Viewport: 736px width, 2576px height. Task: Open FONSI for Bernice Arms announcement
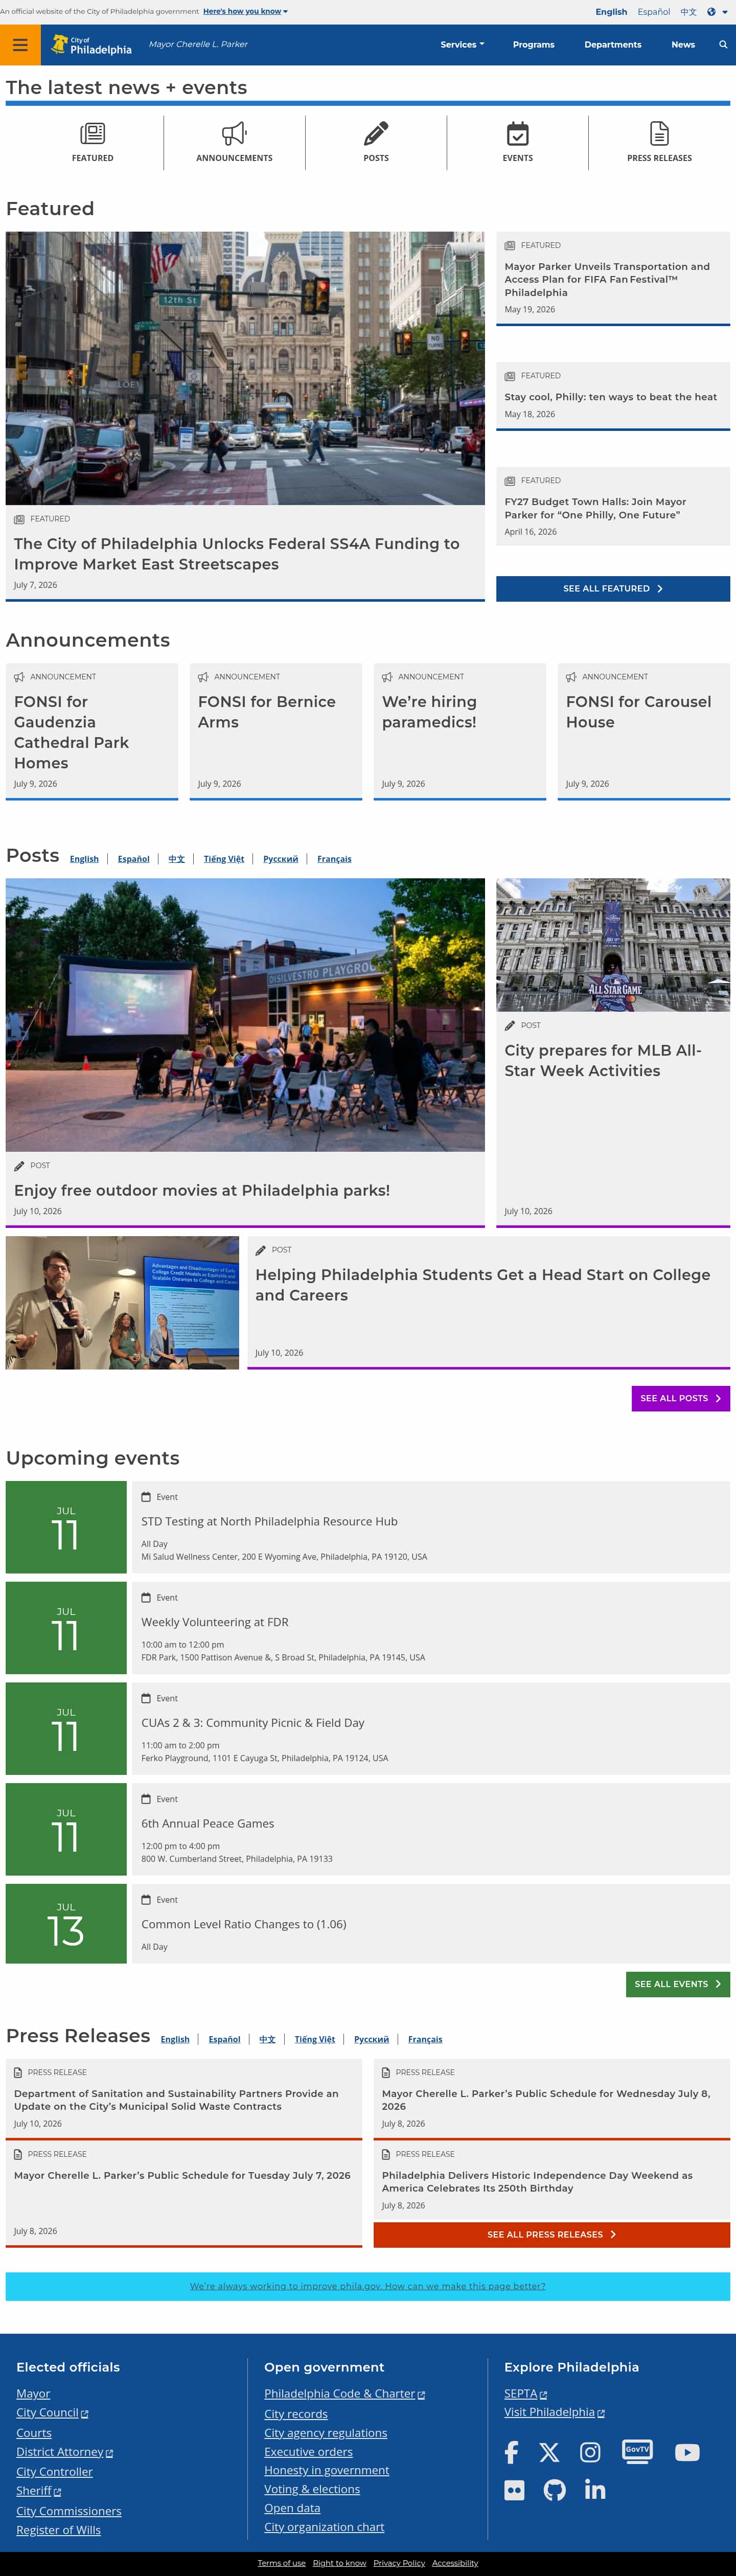pyautogui.click(x=276, y=731)
